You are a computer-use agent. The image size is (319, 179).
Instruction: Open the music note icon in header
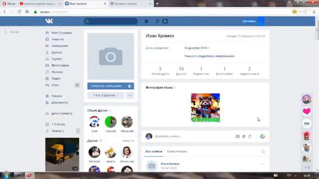point(157,21)
